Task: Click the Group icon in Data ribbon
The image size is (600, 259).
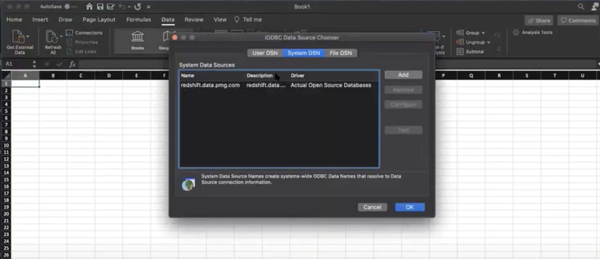Action: click(x=460, y=33)
